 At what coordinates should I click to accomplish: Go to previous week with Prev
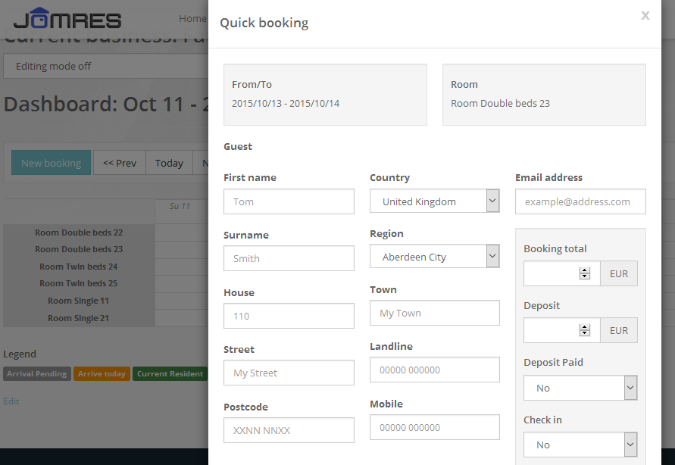[120, 163]
